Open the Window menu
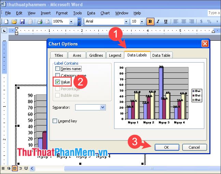The height and width of the screenshot is (174, 221). pyautogui.click(x=122, y=13)
